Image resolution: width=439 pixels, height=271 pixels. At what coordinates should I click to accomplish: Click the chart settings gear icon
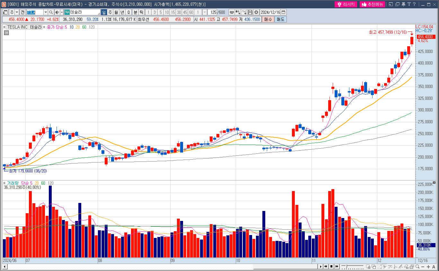pos(256,12)
